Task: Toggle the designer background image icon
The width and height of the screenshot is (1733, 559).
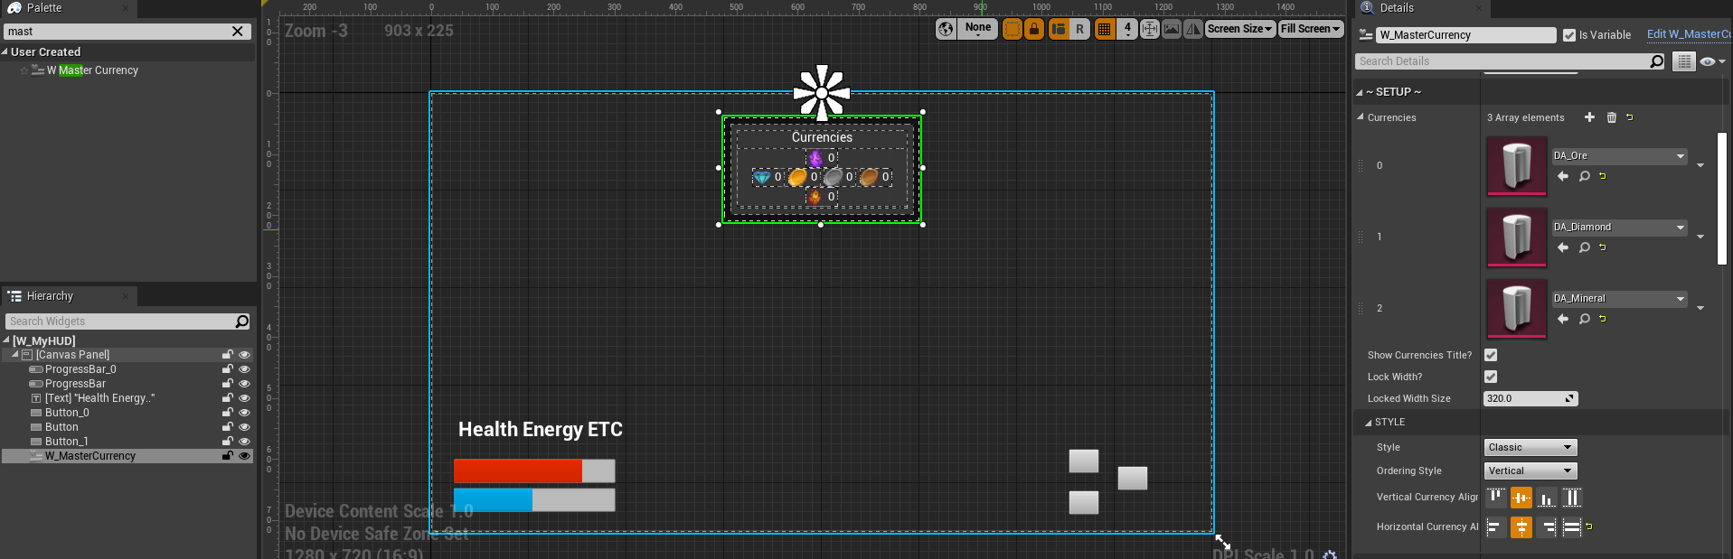Action: [1172, 29]
